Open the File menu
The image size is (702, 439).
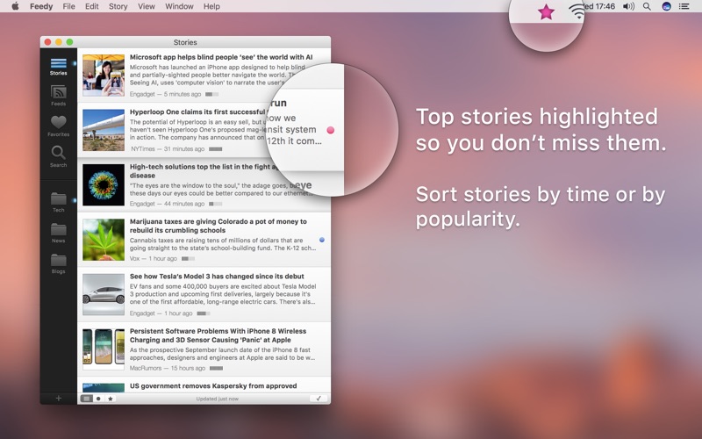(68, 6)
